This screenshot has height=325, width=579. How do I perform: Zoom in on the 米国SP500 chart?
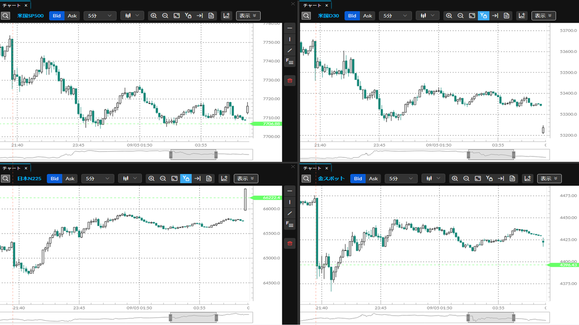click(153, 15)
